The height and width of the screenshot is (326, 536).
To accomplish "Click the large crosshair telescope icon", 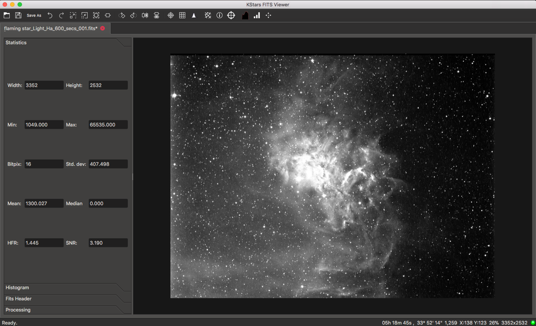I will (x=231, y=15).
